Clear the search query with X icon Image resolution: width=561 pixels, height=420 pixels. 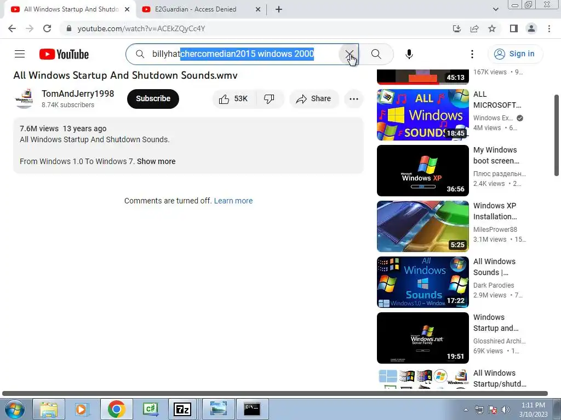[x=349, y=54]
